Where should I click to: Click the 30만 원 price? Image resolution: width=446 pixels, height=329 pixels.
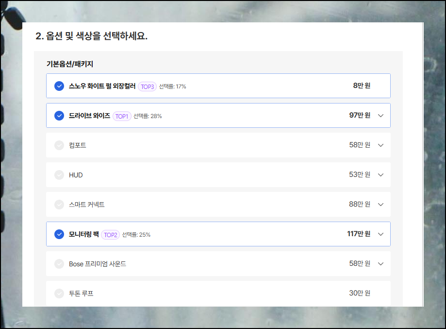pos(360,293)
